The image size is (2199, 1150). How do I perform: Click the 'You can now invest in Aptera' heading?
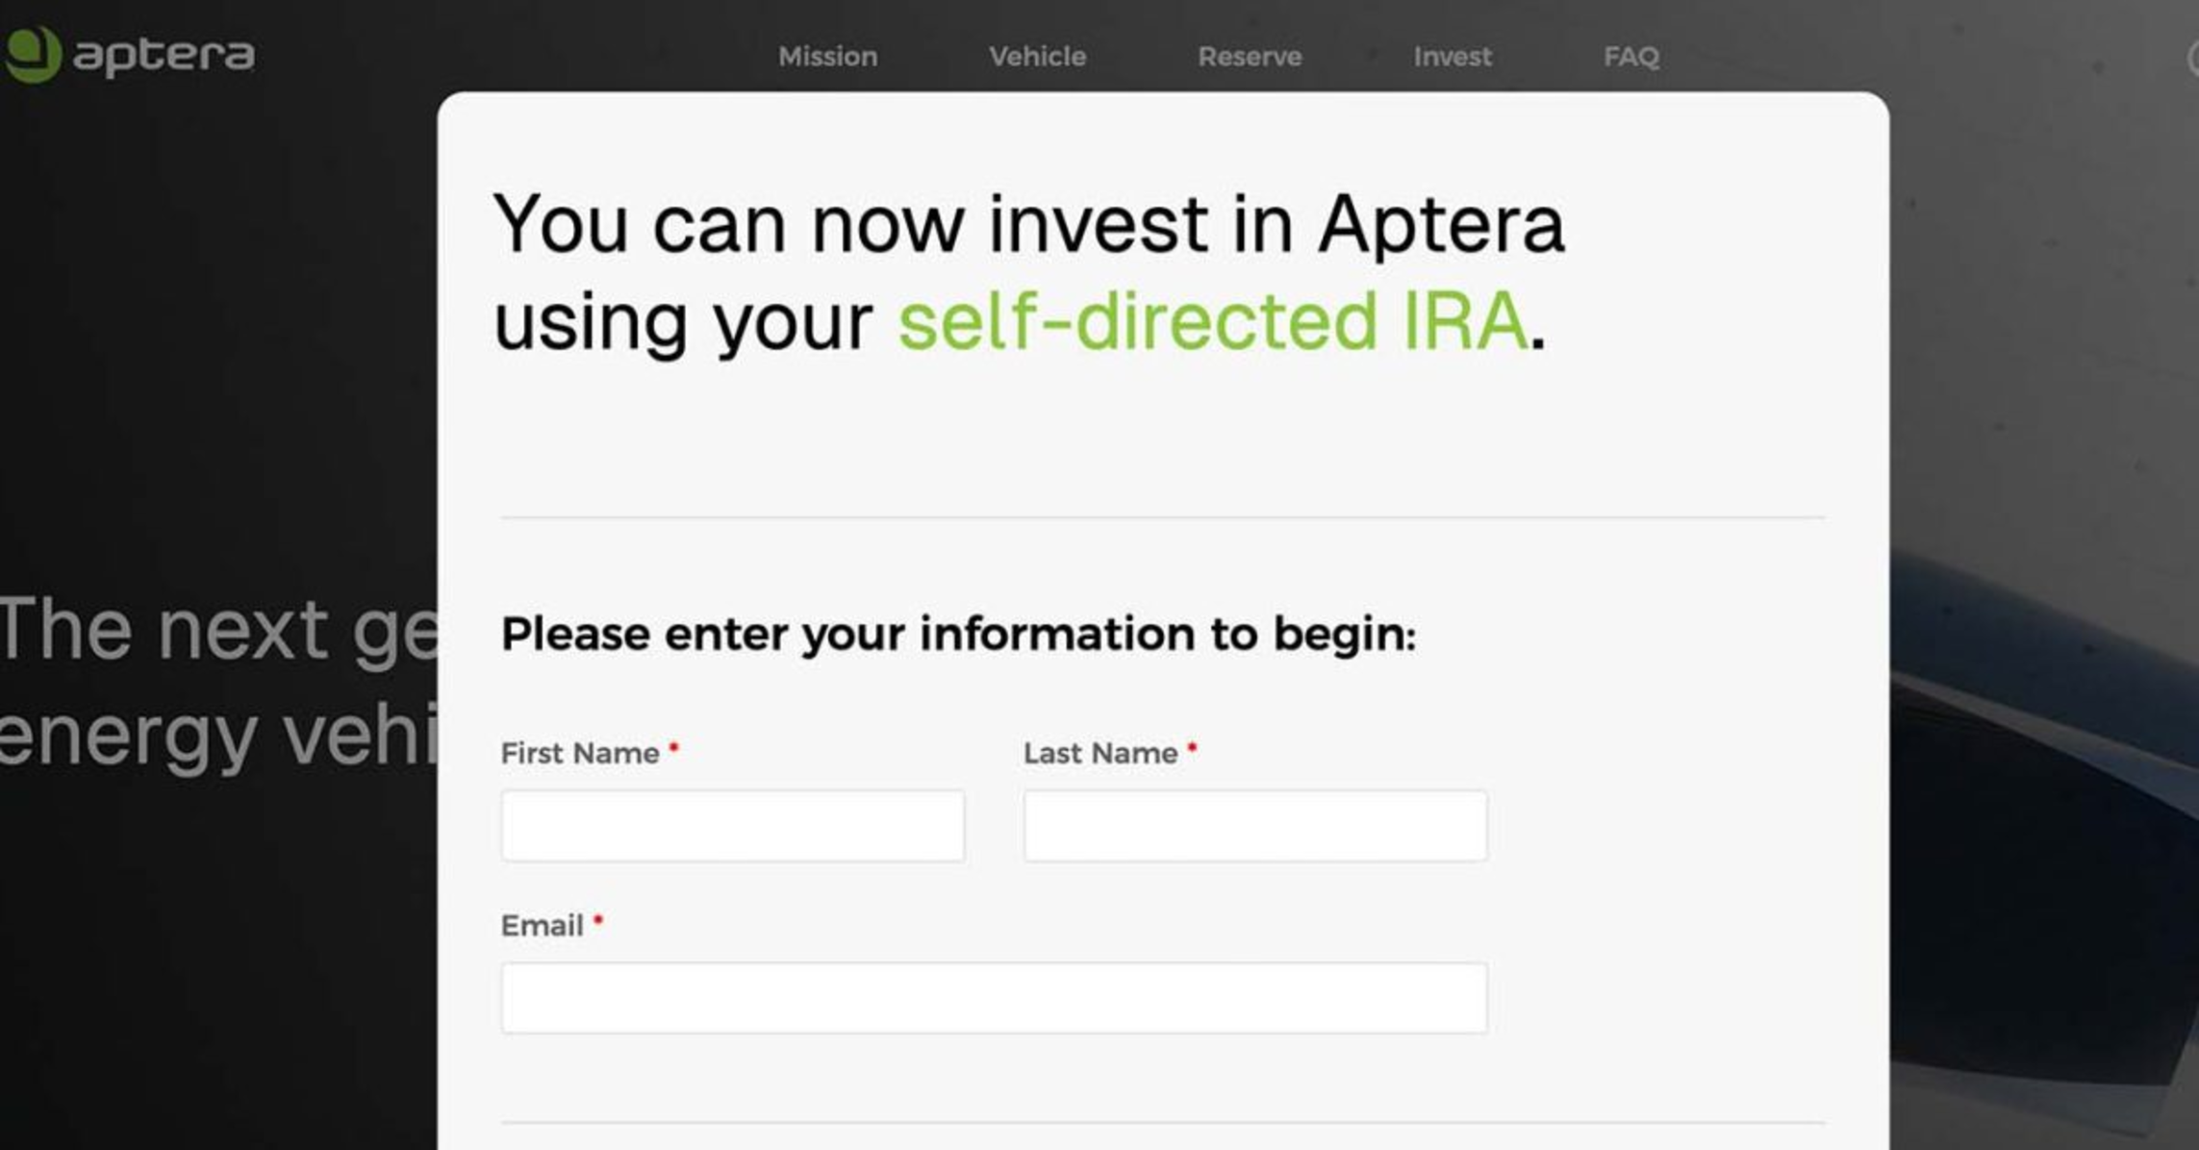pos(1027,224)
